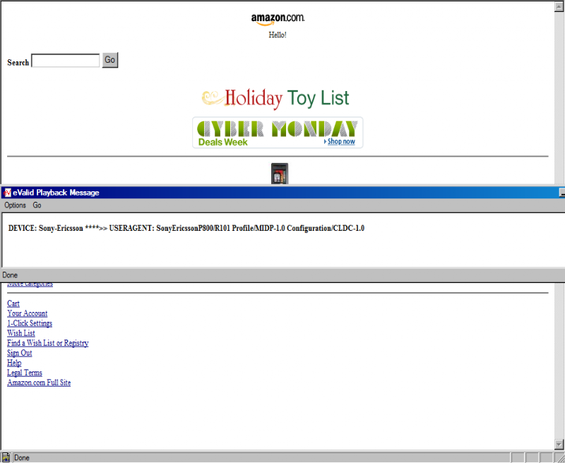The image size is (565, 463).
Task: Click the Go button next to Search
Action: [110, 60]
